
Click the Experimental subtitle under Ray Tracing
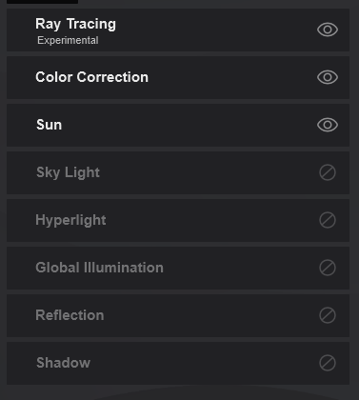point(68,40)
